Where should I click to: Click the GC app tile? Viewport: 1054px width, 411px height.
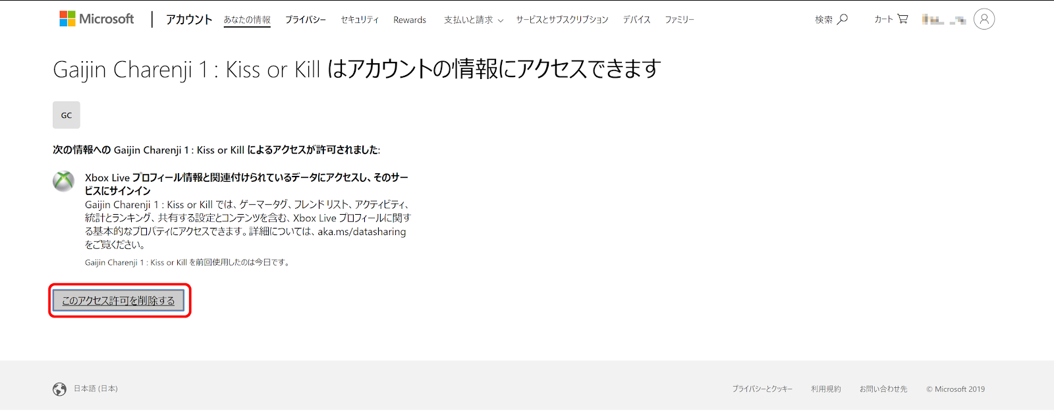67,115
